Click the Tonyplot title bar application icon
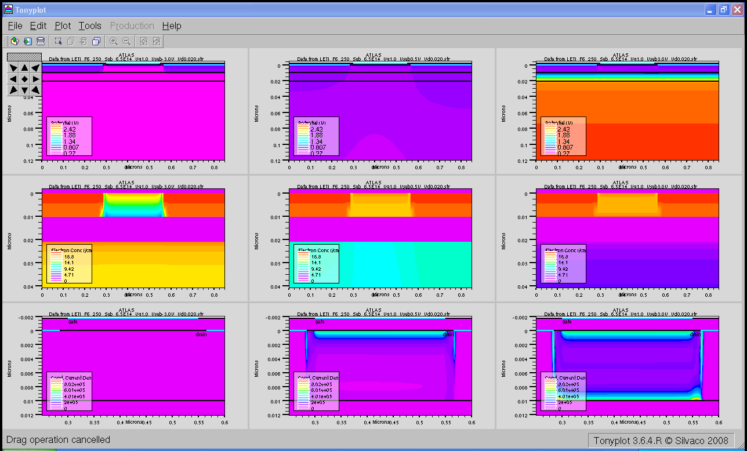This screenshot has height=451, width=747. coord(8,10)
